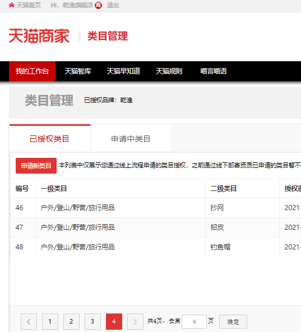Click the 二级类目 column header
The height and width of the screenshot is (332, 301).
pyautogui.click(x=224, y=188)
